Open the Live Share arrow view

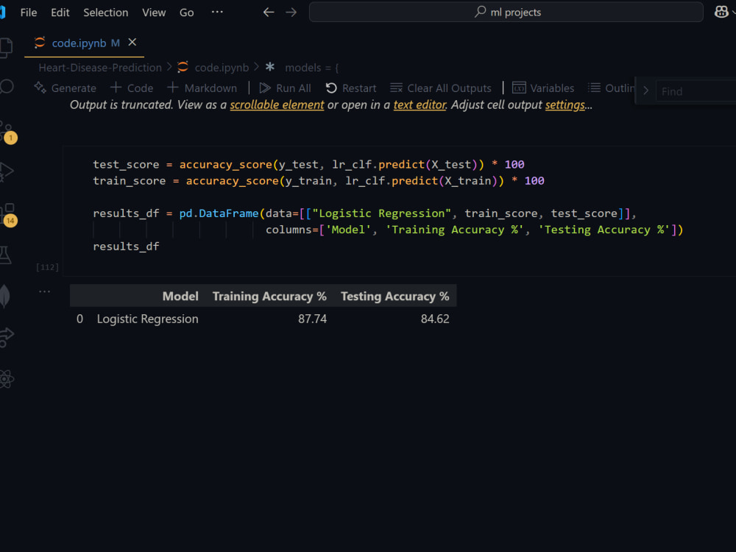tap(6, 337)
